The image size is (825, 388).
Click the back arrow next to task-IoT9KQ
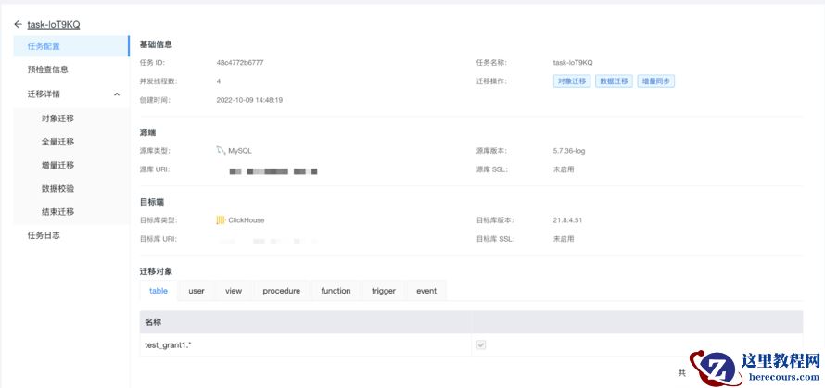[x=18, y=24]
